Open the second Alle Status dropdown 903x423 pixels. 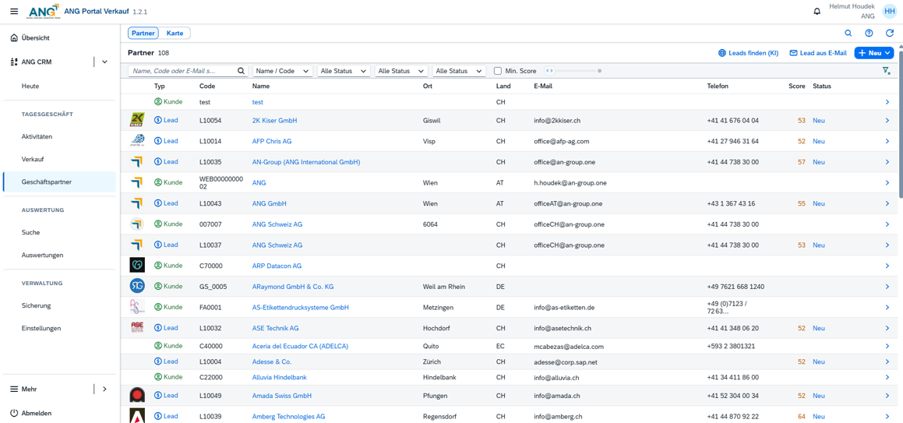[x=400, y=71]
